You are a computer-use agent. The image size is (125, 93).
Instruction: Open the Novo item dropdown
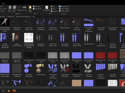[37, 6]
